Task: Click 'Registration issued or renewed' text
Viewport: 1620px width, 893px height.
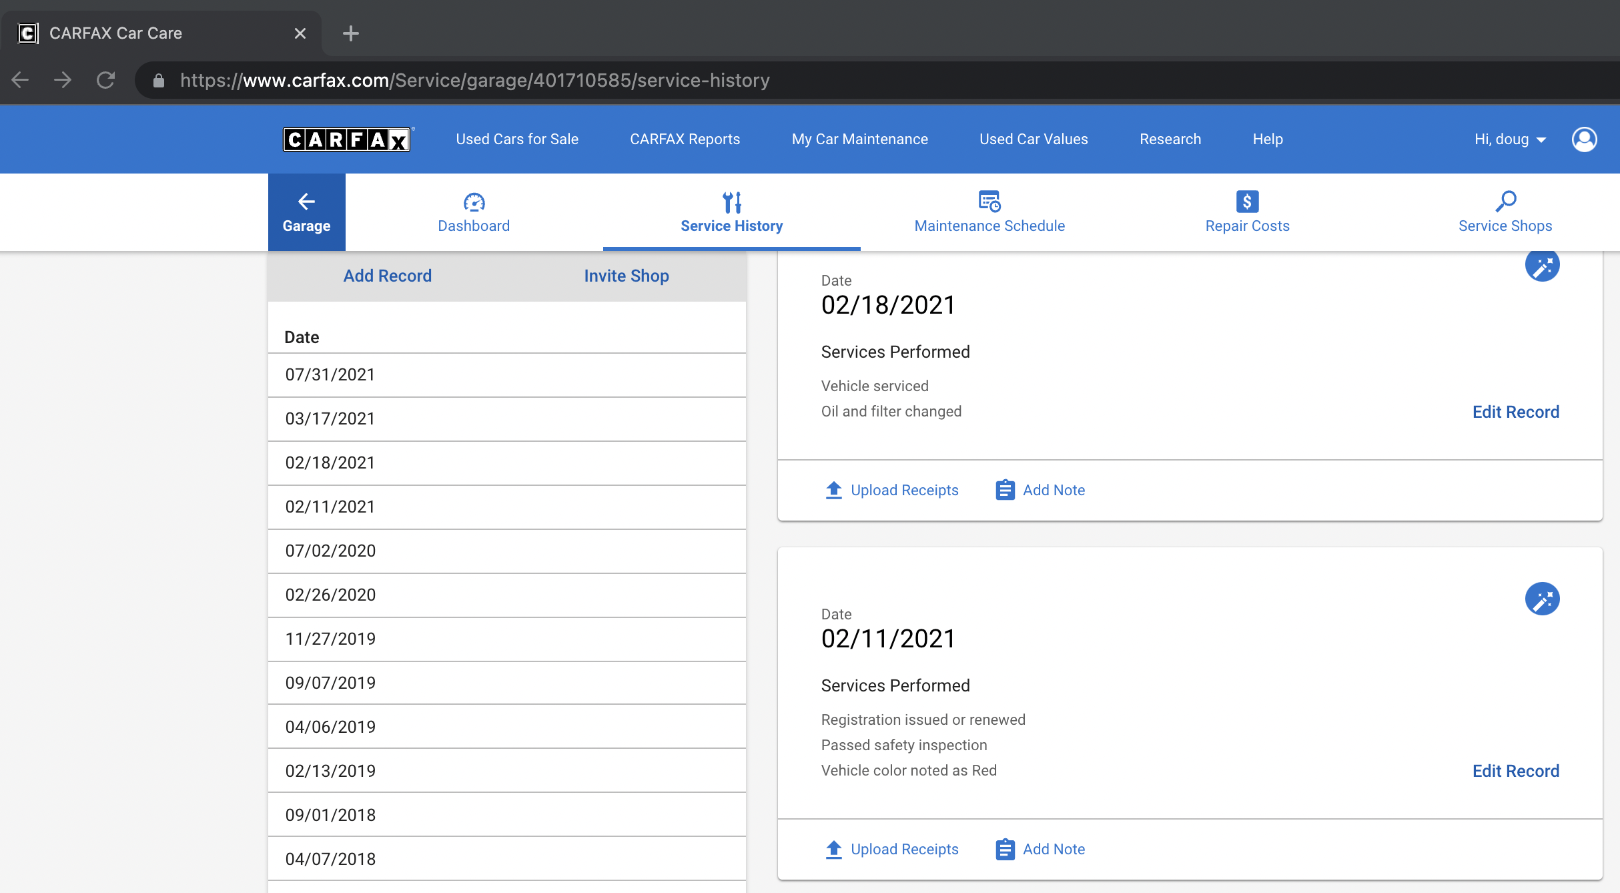Action: click(x=923, y=719)
